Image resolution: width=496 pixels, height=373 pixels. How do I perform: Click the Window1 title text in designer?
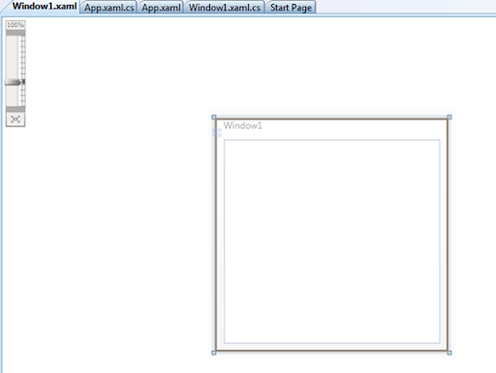243,126
